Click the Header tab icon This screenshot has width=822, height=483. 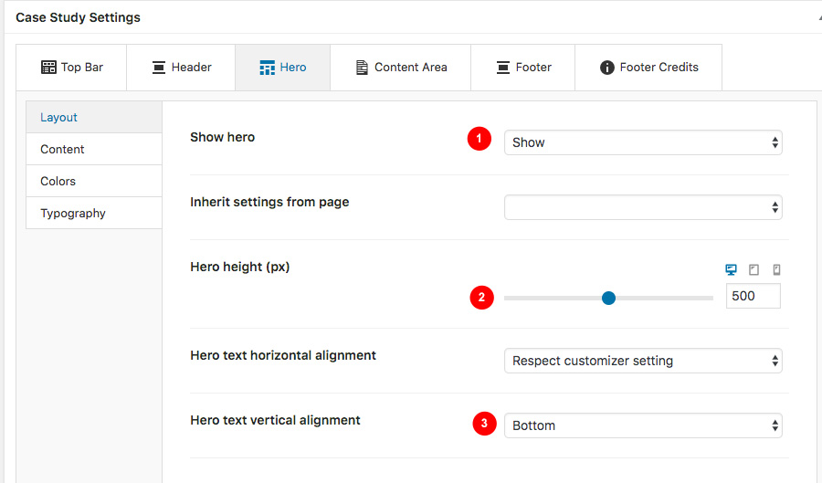(159, 67)
